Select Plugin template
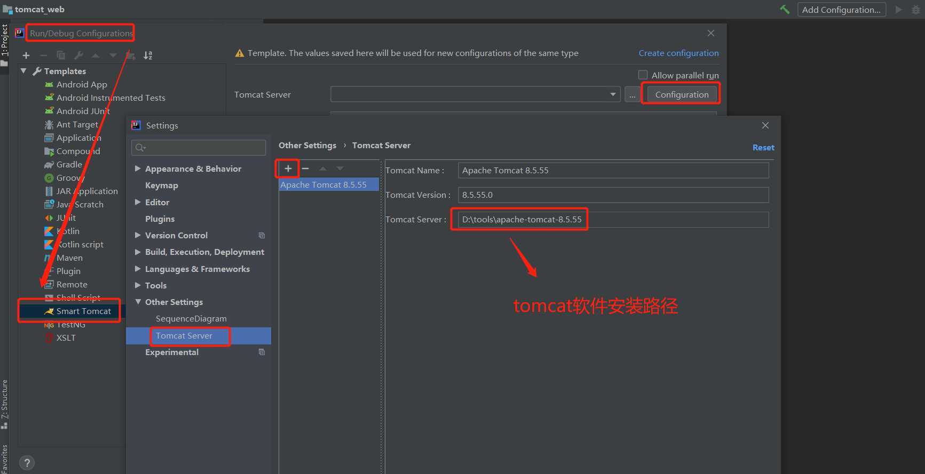Viewport: 925px width, 474px height. (x=68, y=271)
